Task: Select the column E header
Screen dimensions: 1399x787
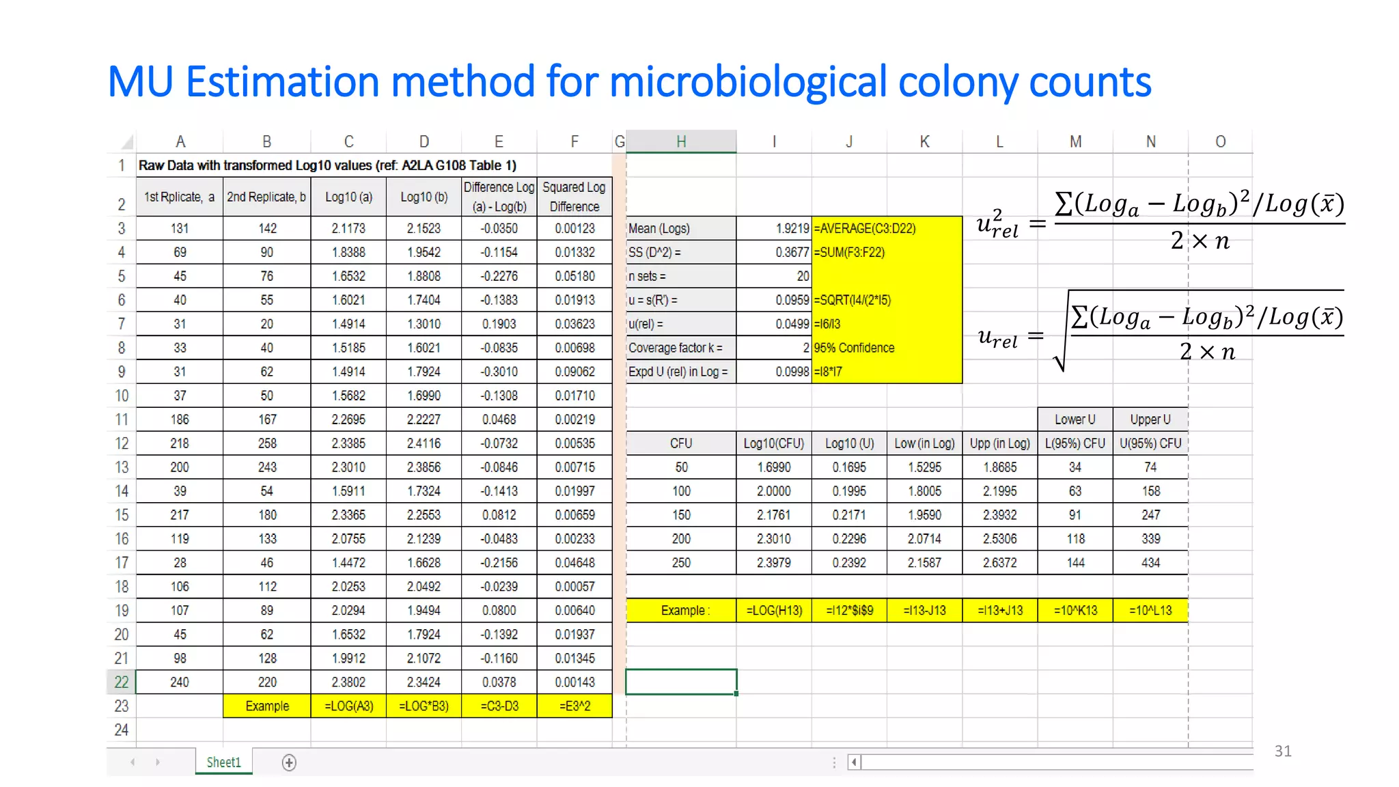Action: coord(499,141)
